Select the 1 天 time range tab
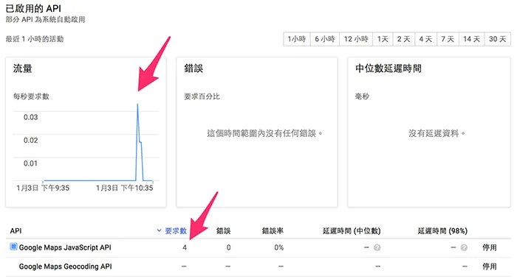517x279 pixels. tap(383, 39)
